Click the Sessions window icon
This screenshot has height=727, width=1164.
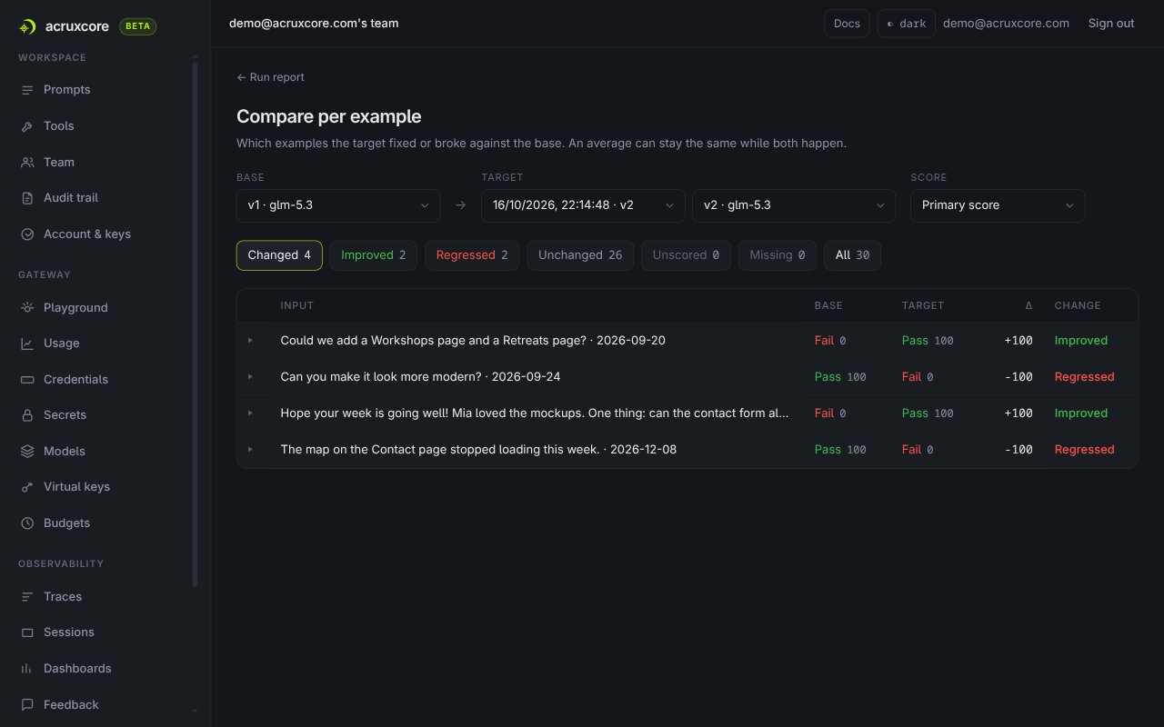(27, 632)
